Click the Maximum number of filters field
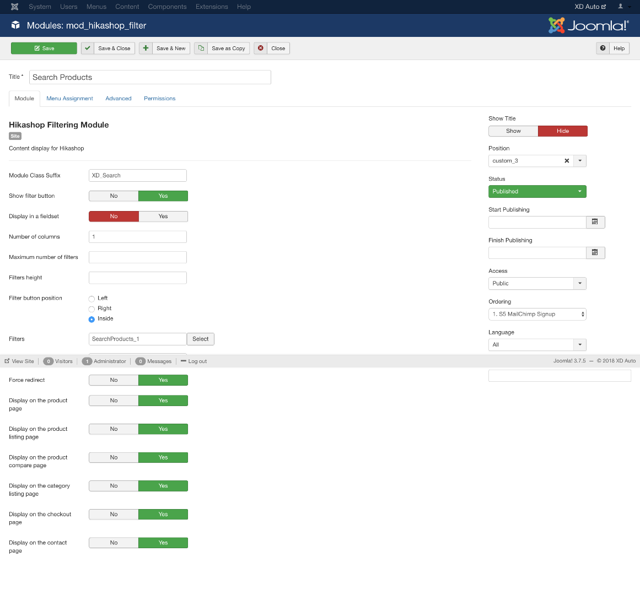 (138, 257)
